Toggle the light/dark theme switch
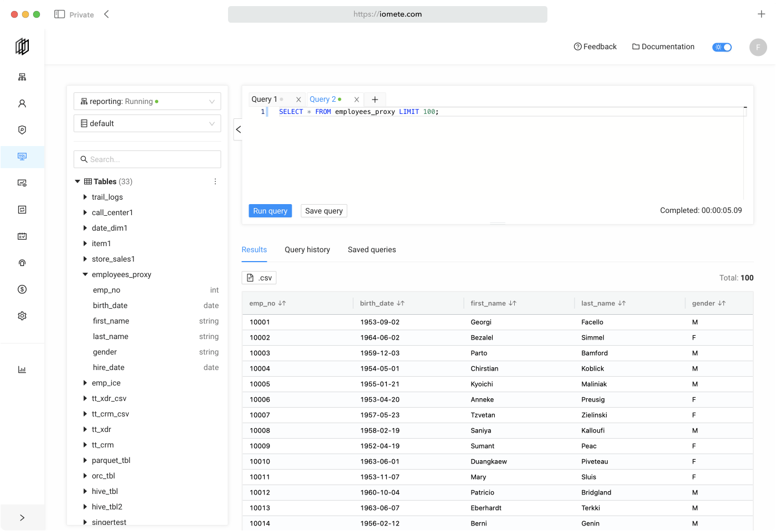The image size is (776, 531). [722, 47]
